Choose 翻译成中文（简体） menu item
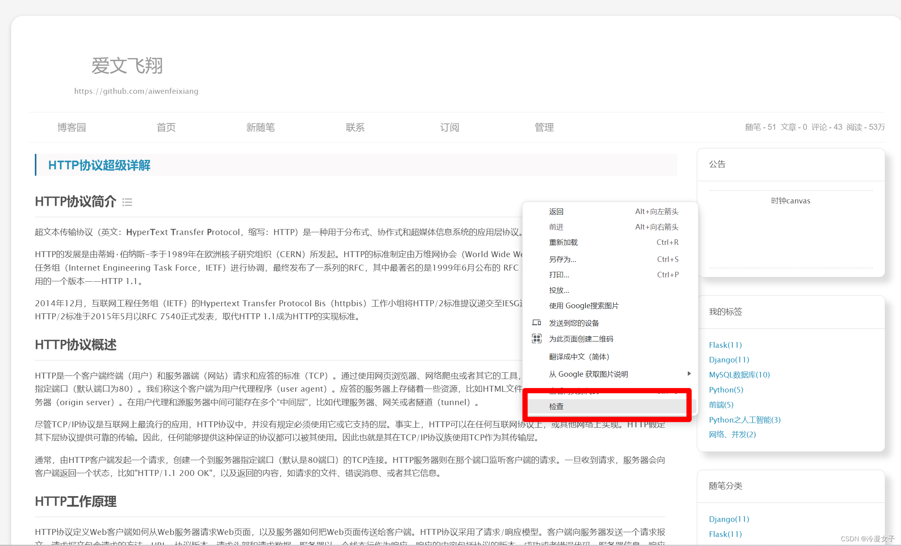The height and width of the screenshot is (546, 901). (579, 356)
